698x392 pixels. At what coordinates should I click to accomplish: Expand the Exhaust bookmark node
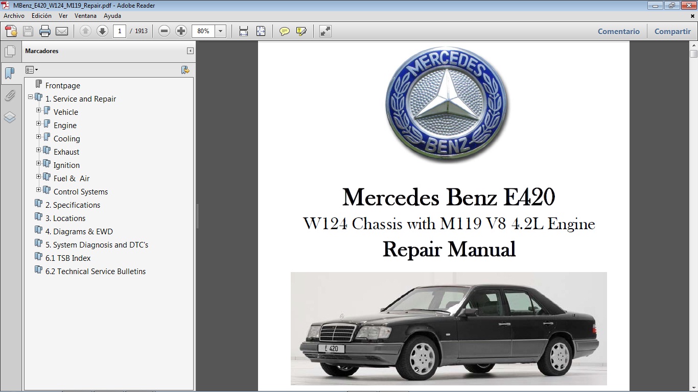point(39,150)
